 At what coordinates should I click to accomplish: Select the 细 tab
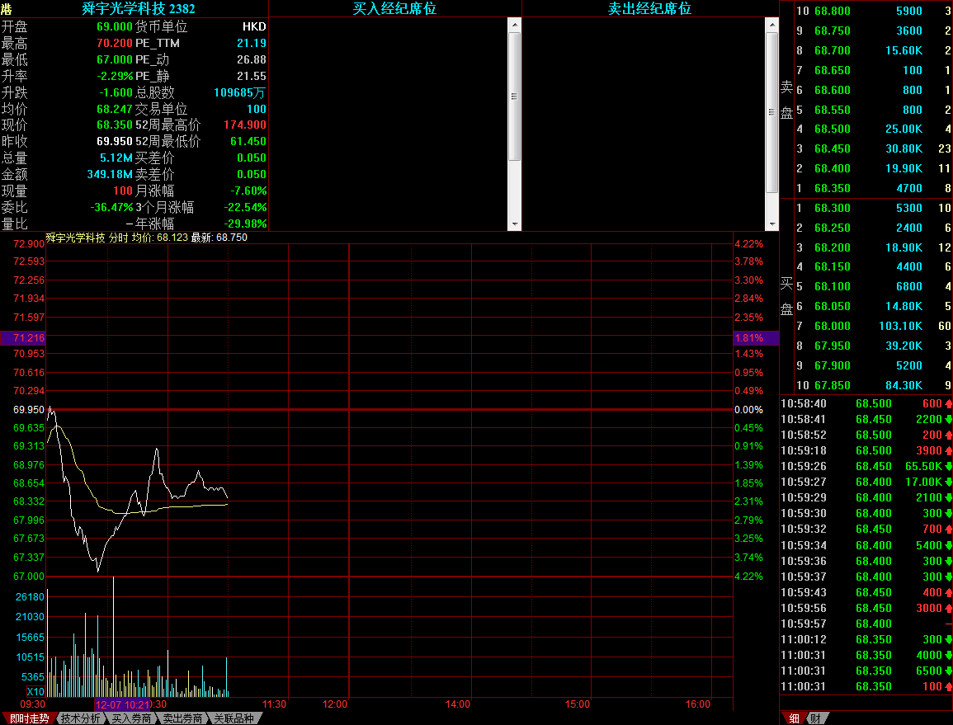pyautogui.click(x=794, y=718)
